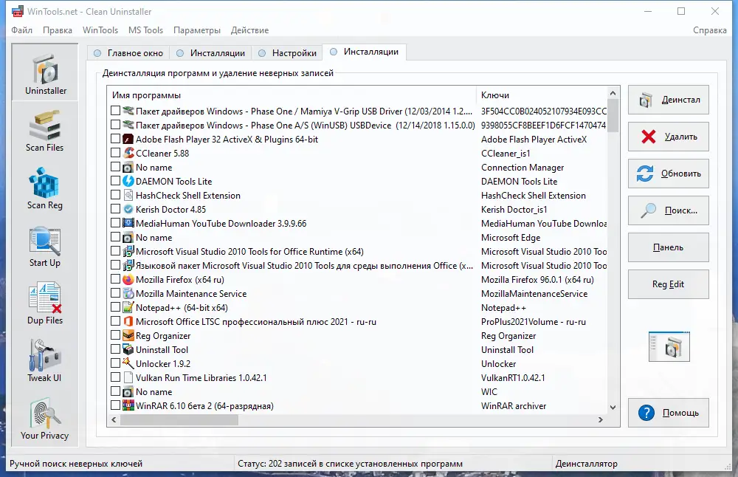Click the Reg Organizer program icon
Screen dimensions: 738x477
tap(128, 336)
